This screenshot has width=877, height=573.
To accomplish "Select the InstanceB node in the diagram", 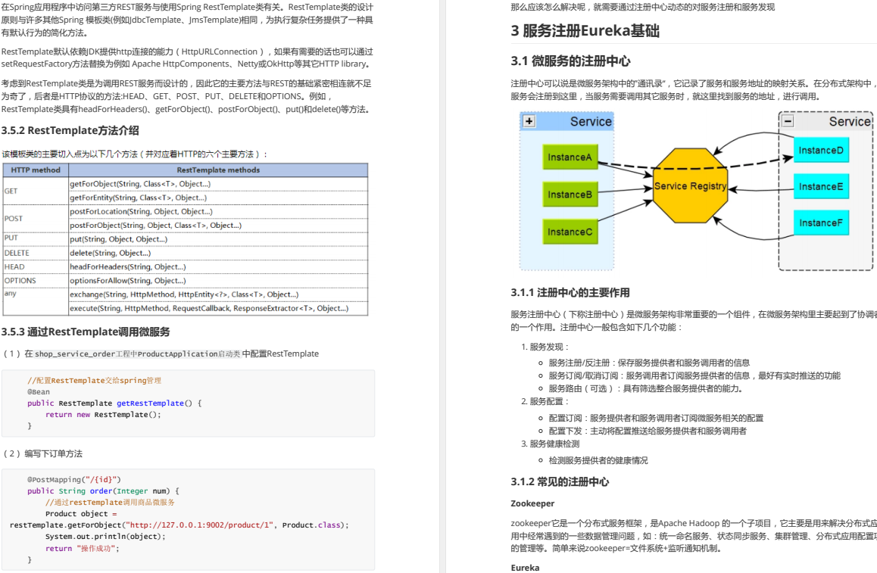I will click(570, 194).
